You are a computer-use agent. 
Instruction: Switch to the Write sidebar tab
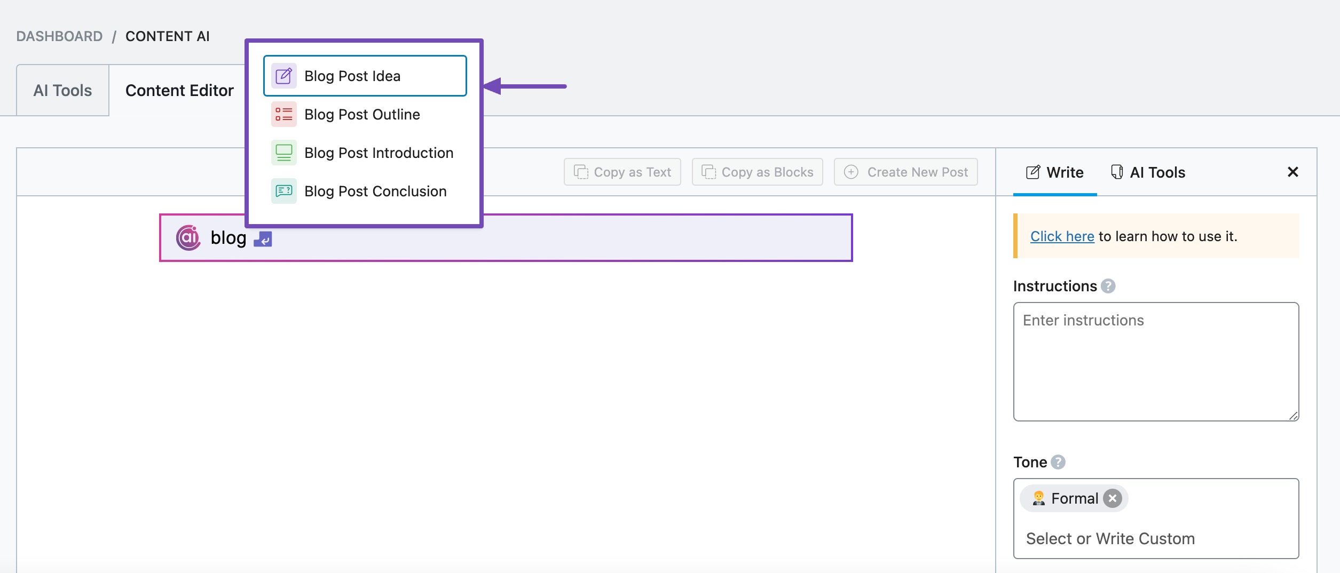pyautogui.click(x=1055, y=172)
